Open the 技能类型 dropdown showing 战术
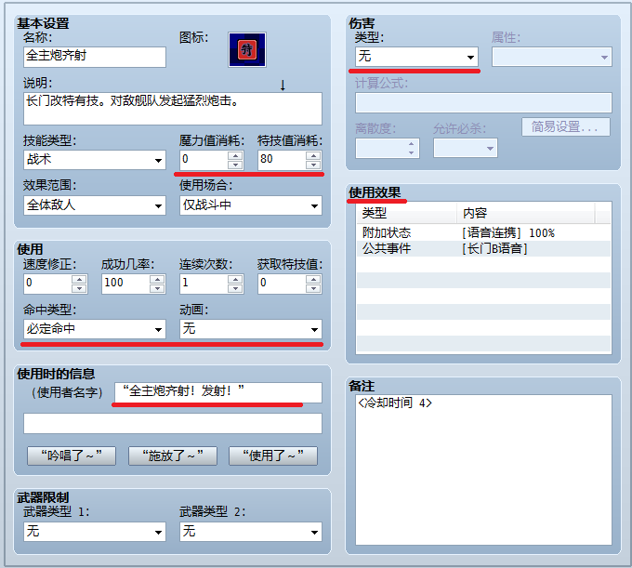The height and width of the screenshot is (568, 632). (x=95, y=160)
